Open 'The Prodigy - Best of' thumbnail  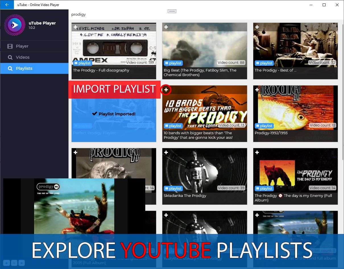click(295, 45)
